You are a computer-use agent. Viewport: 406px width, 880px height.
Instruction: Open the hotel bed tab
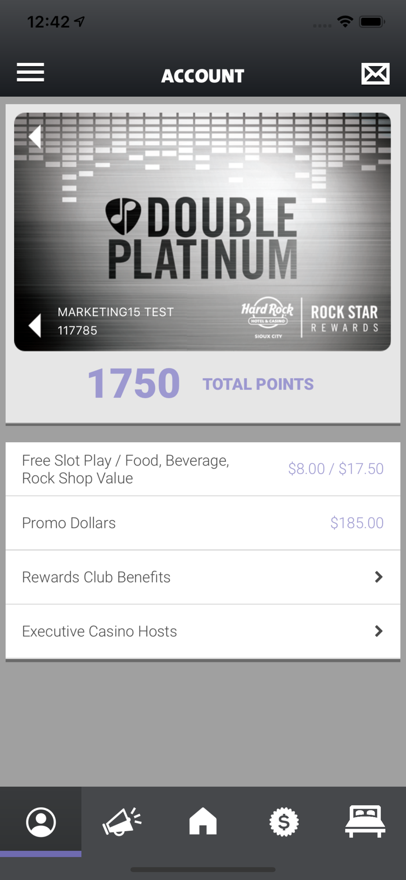365,821
